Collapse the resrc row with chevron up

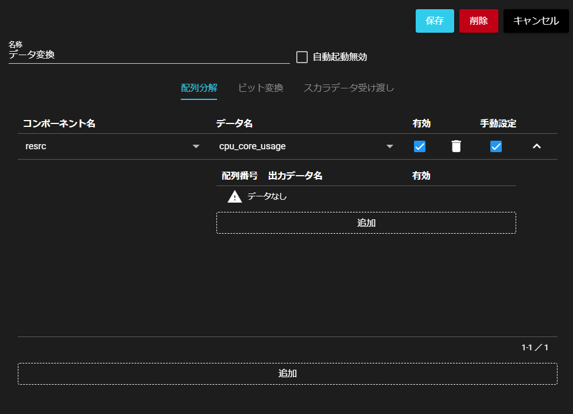coord(537,146)
